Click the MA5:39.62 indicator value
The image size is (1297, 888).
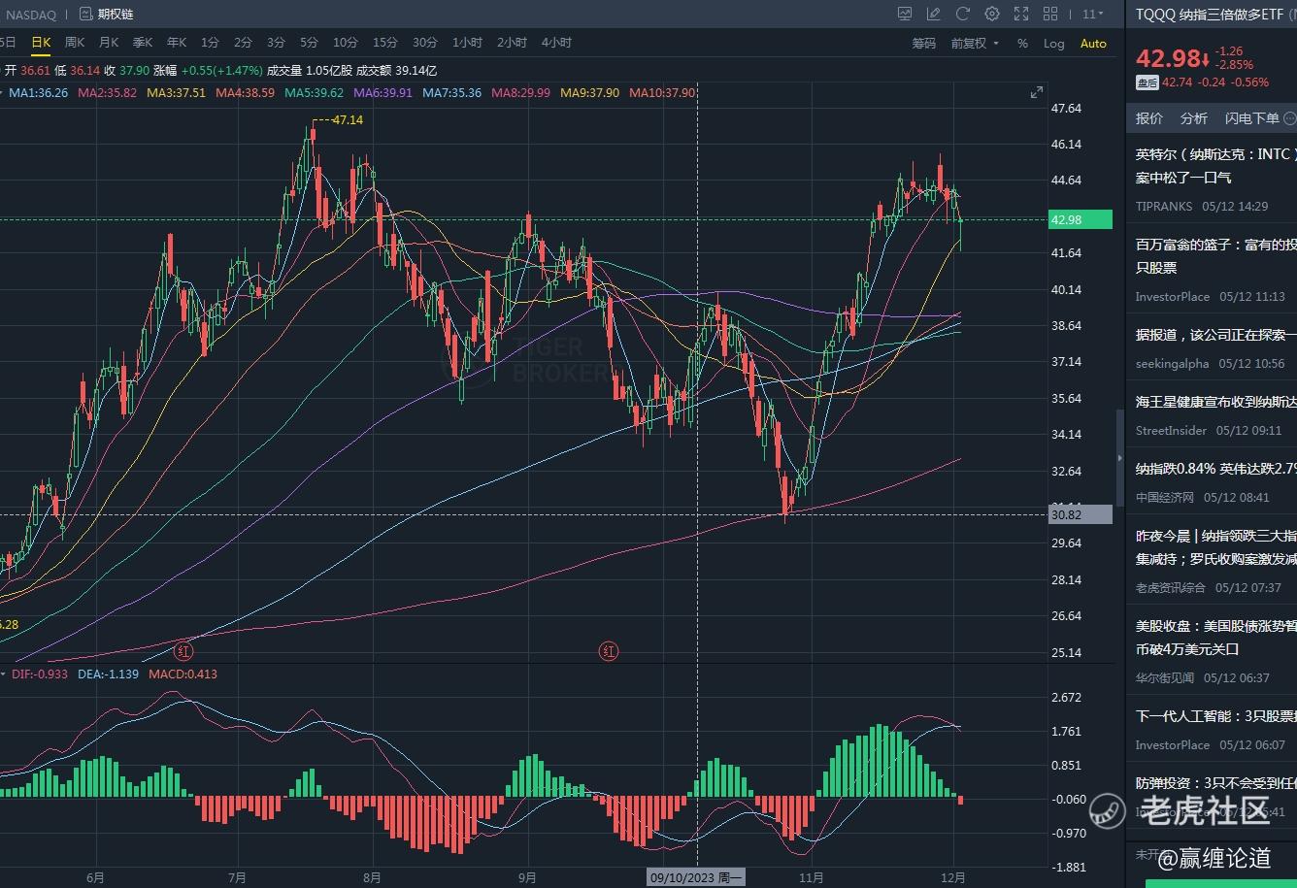(314, 92)
